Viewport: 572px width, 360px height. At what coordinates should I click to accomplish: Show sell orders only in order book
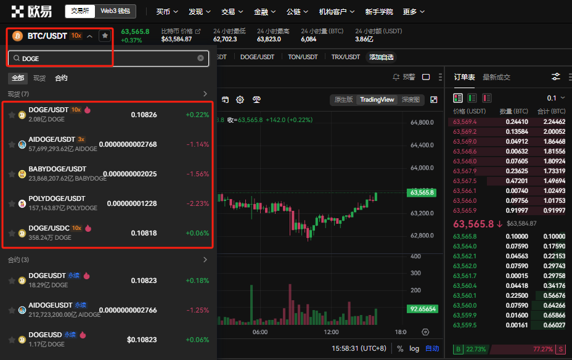(x=487, y=98)
